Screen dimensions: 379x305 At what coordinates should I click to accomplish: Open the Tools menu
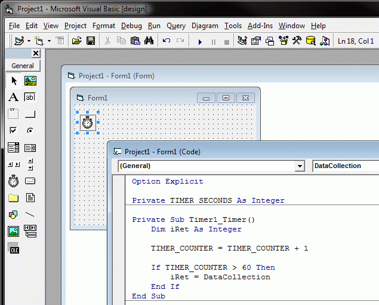tap(233, 26)
